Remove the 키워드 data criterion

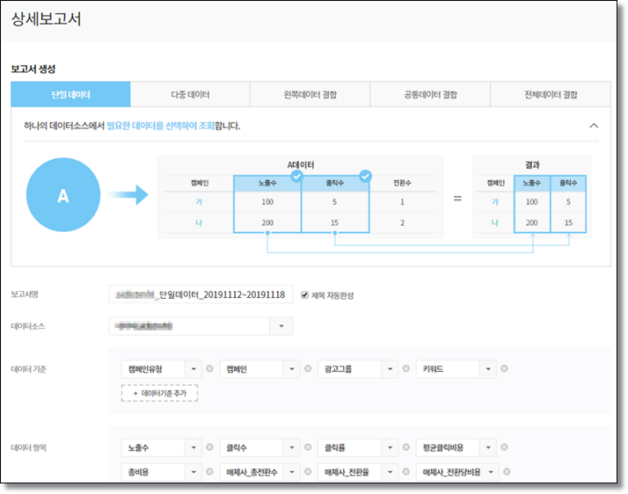click(504, 368)
